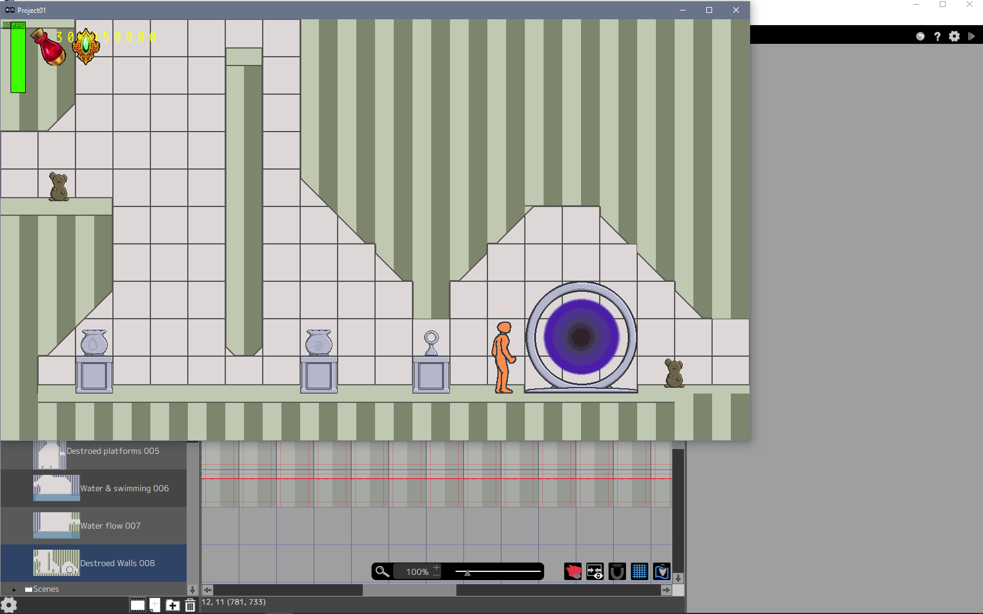983x614 pixels.
Task: Click the scene list scroll-down arrow
Action: tap(192, 589)
